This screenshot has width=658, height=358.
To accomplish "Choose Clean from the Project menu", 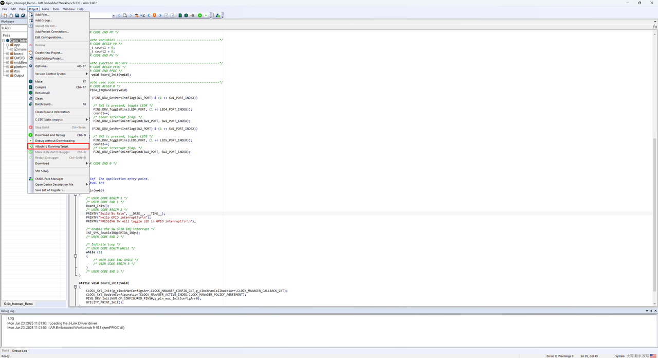I will point(58,98).
